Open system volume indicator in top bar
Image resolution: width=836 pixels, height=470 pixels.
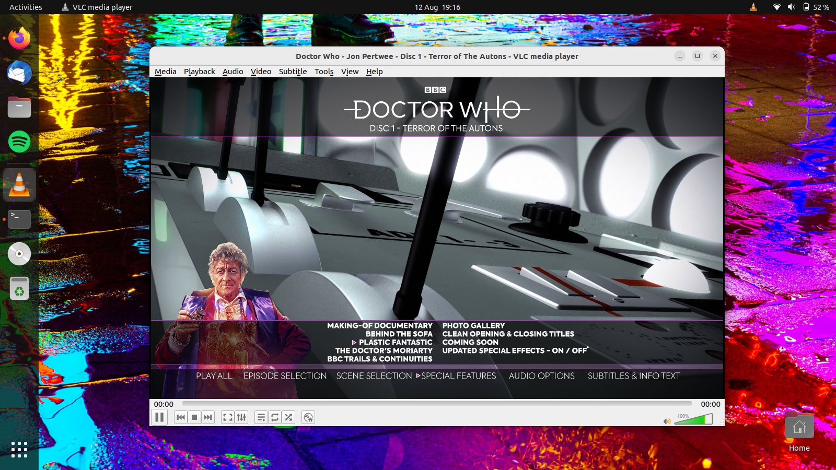click(x=791, y=7)
